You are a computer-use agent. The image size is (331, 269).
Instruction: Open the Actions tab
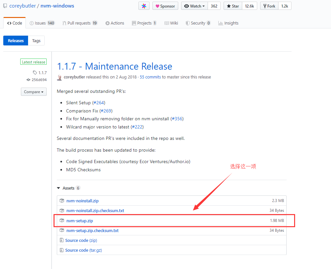coord(115,23)
